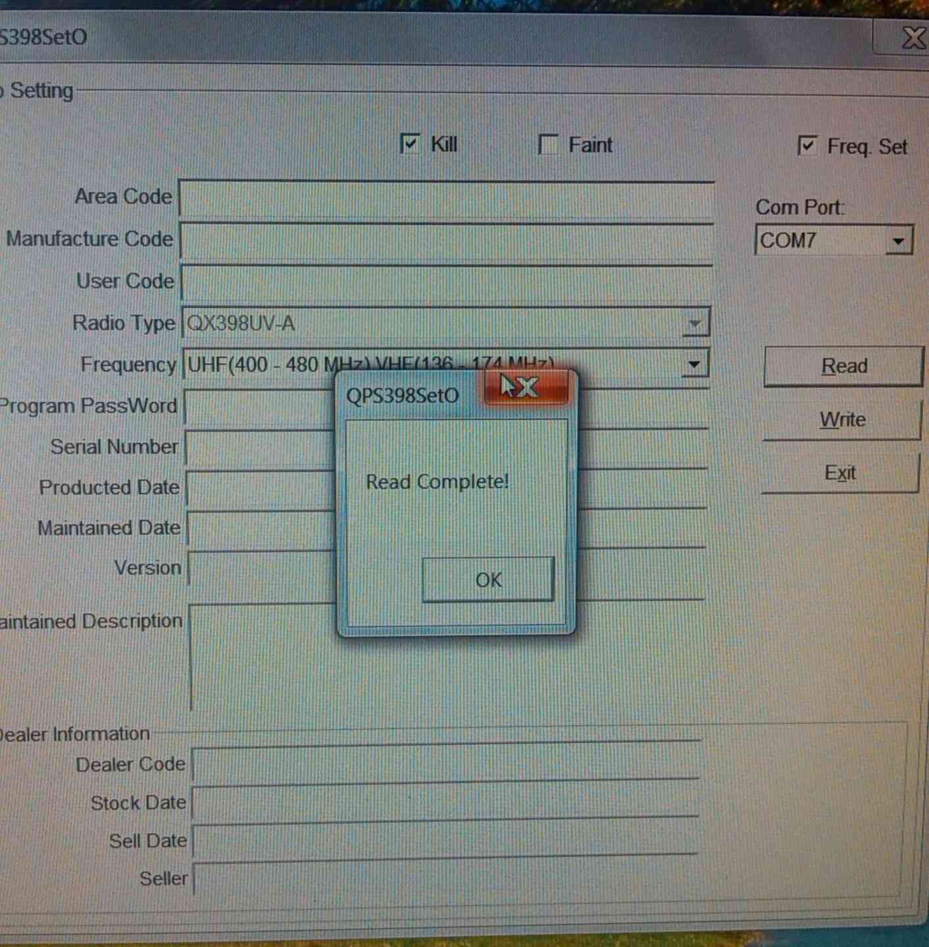Close the QPS398SetO popup with the red X
The image size is (929, 947).
[526, 387]
